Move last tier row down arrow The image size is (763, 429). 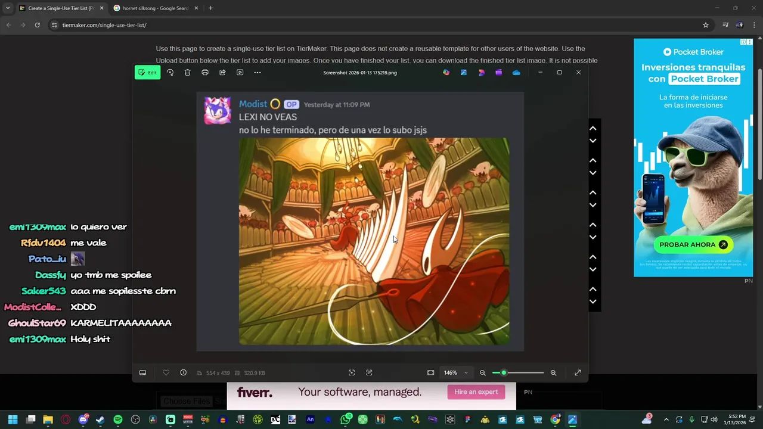[x=593, y=302]
